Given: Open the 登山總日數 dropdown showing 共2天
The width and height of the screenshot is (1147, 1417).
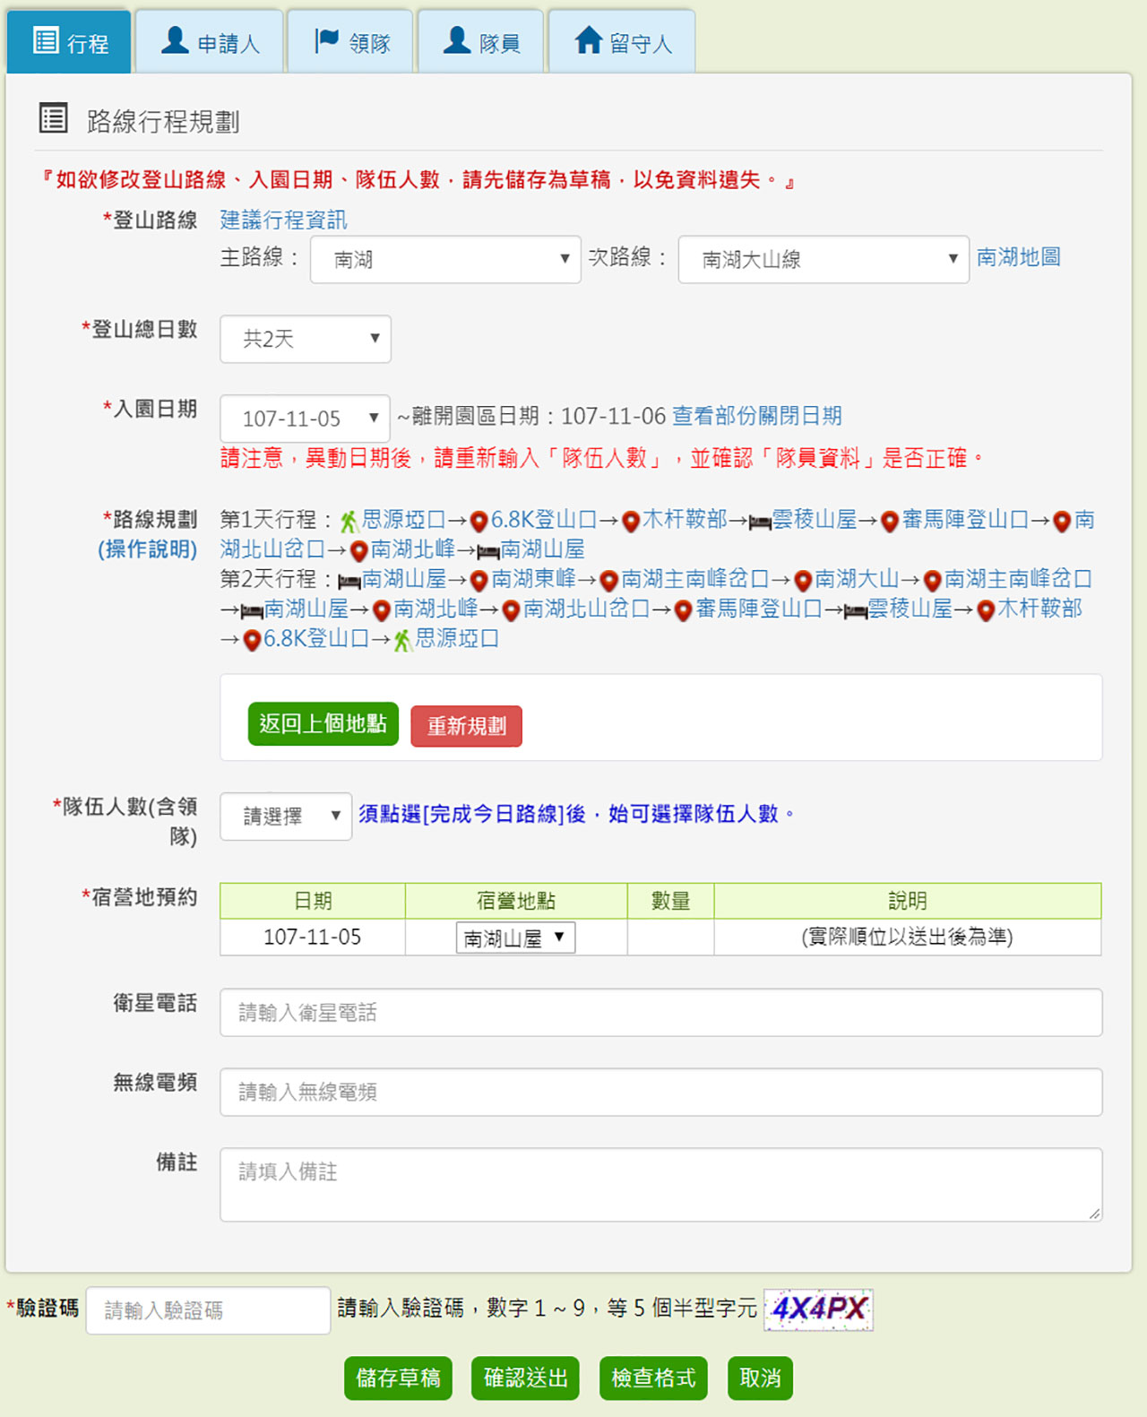Looking at the screenshot, I should pyautogui.click(x=306, y=339).
